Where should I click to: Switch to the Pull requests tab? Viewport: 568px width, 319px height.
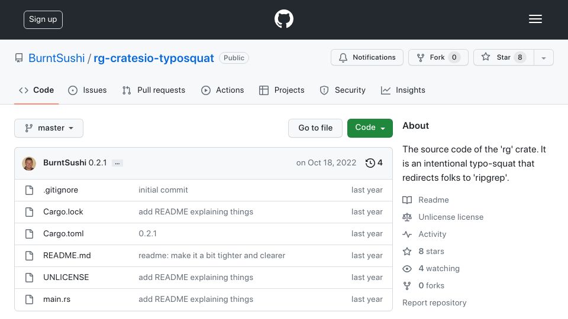[x=154, y=90]
